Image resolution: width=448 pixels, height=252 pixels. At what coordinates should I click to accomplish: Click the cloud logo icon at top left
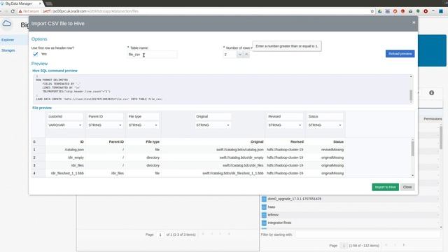click(7, 24)
